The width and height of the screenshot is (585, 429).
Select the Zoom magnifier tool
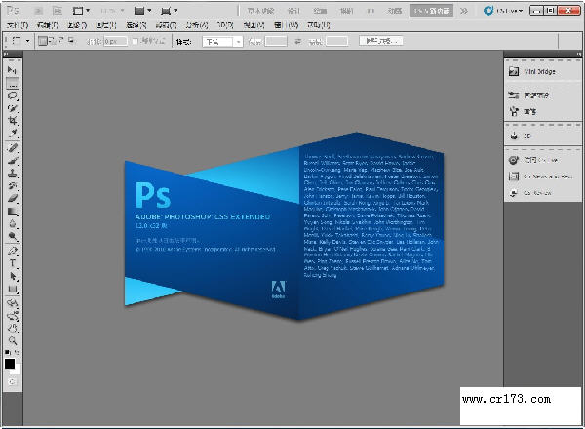(x=13, y=340)
